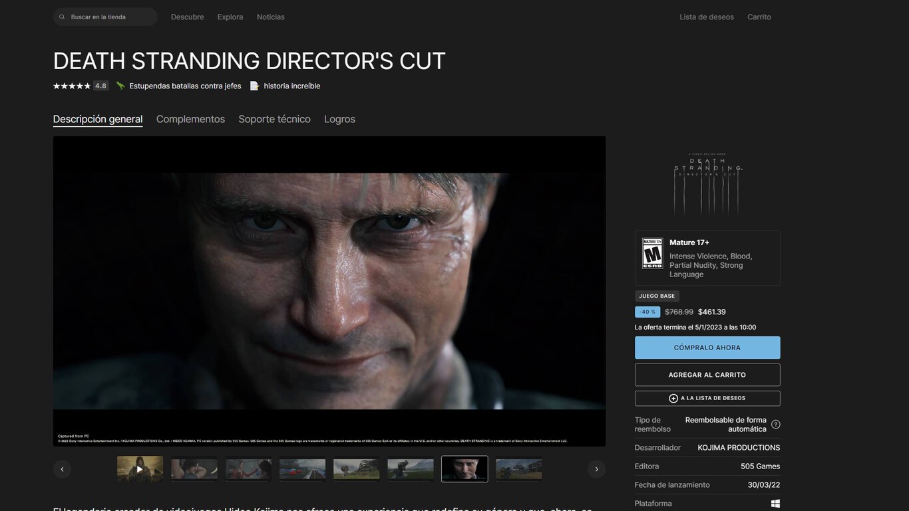
Task: Show next screenshot thumbnails
Action: [x=596, y=469]
